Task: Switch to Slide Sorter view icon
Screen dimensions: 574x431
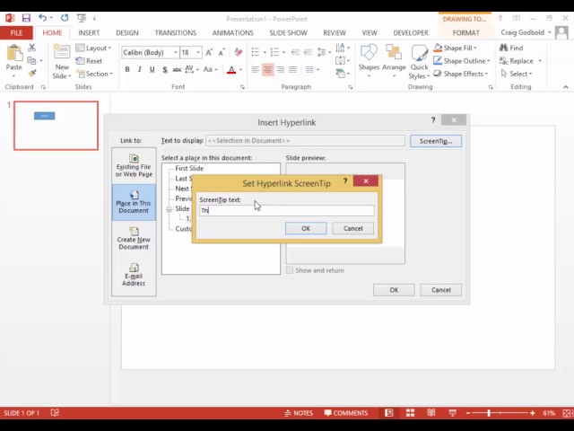Action: point(411,413)
